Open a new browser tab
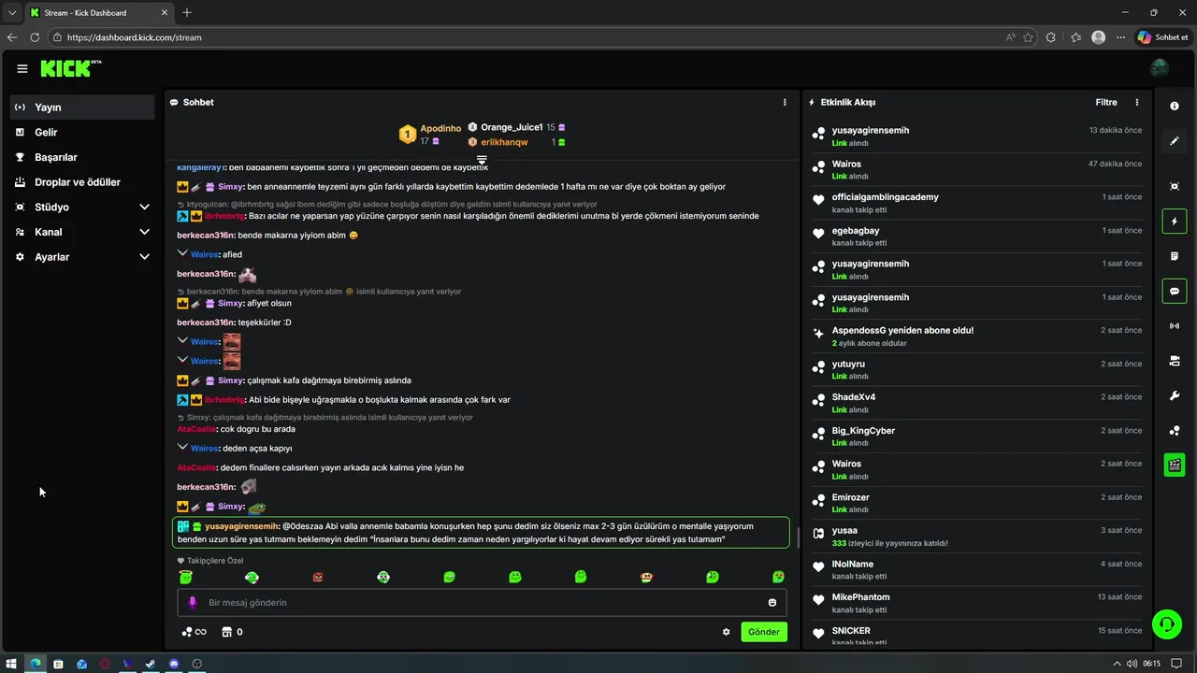This screenshot has height=673, width=1197. coord(187,12)
